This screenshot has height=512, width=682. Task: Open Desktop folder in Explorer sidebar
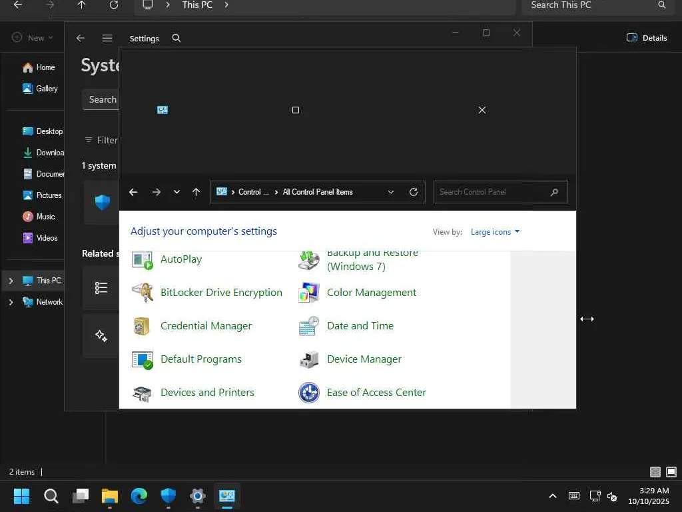tap(43, 131)
